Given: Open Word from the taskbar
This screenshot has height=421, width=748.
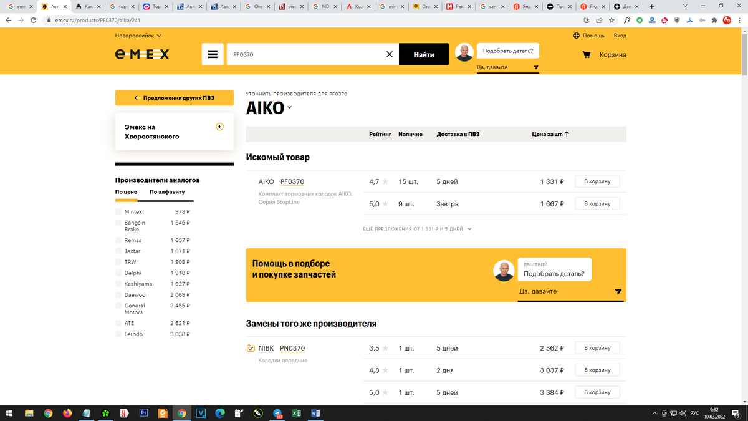Looking at the screenshot, I should (x=315, y=413).
